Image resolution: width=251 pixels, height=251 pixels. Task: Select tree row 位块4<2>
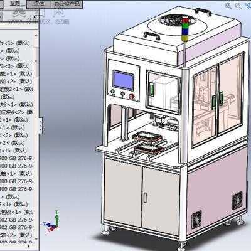16,112
